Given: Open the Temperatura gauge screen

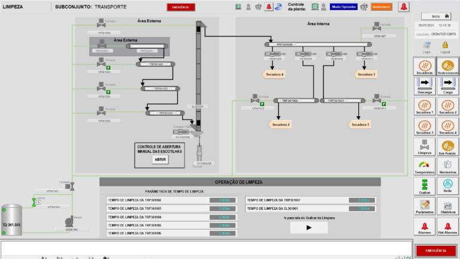Looking at the screenshot, I should point(425,167).
